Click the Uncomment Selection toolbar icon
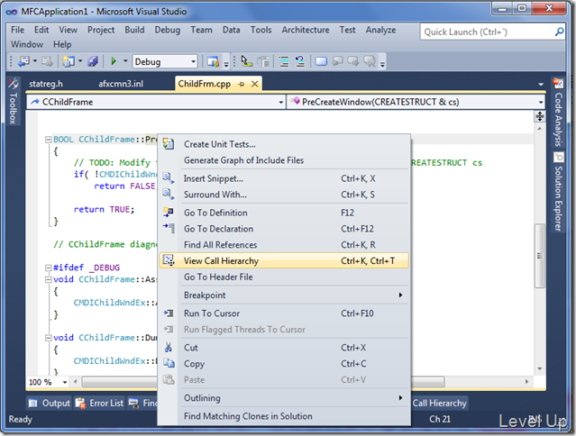This screenshot has height=436, width=576. 300,61
